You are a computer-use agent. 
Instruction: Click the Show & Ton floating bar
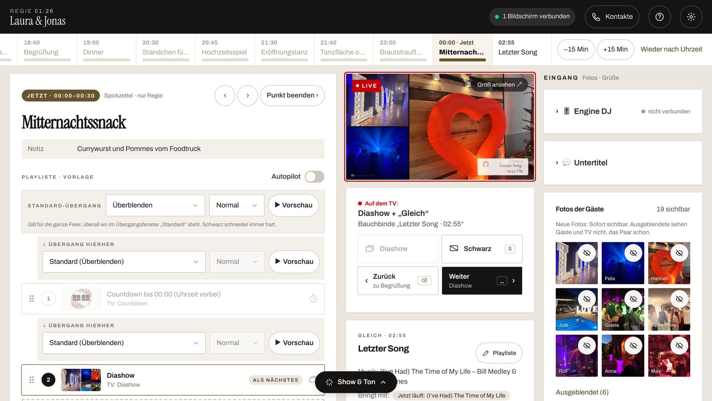pyautogui.click(x=356, y=382)
